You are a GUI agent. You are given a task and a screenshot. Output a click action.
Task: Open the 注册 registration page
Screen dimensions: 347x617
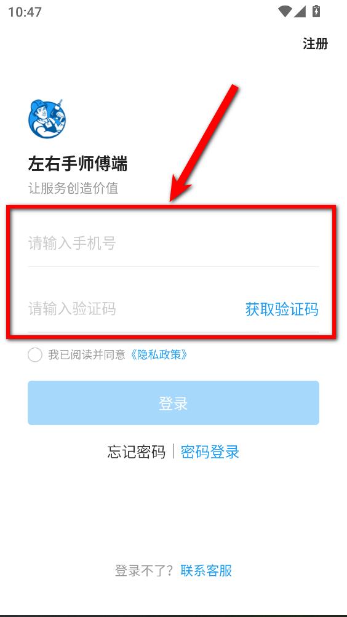pos(315,43)
